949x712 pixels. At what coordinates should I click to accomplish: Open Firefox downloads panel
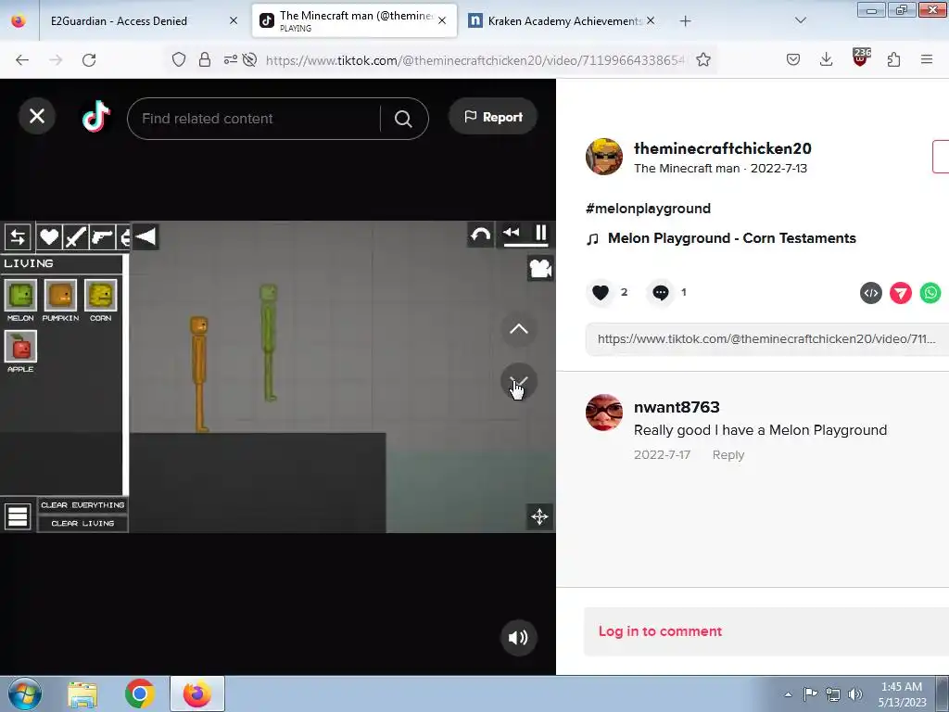pos(826,59)
